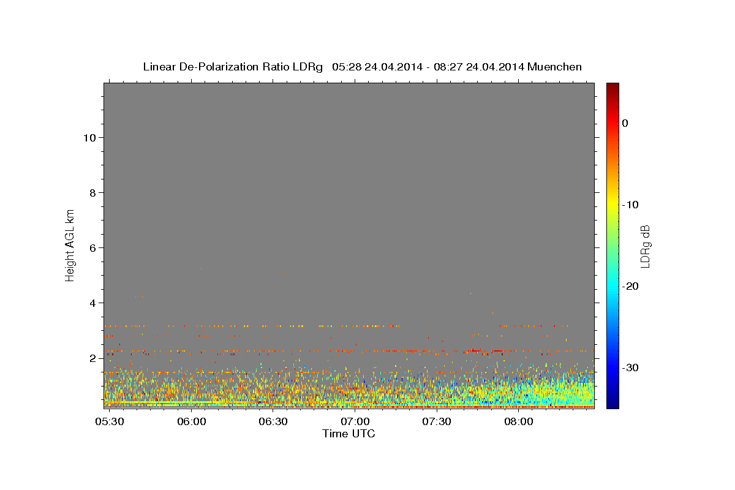This screenshot has width=735, height=490.
Task: Click the height tick label 6
Action: [x=91, y=248]
